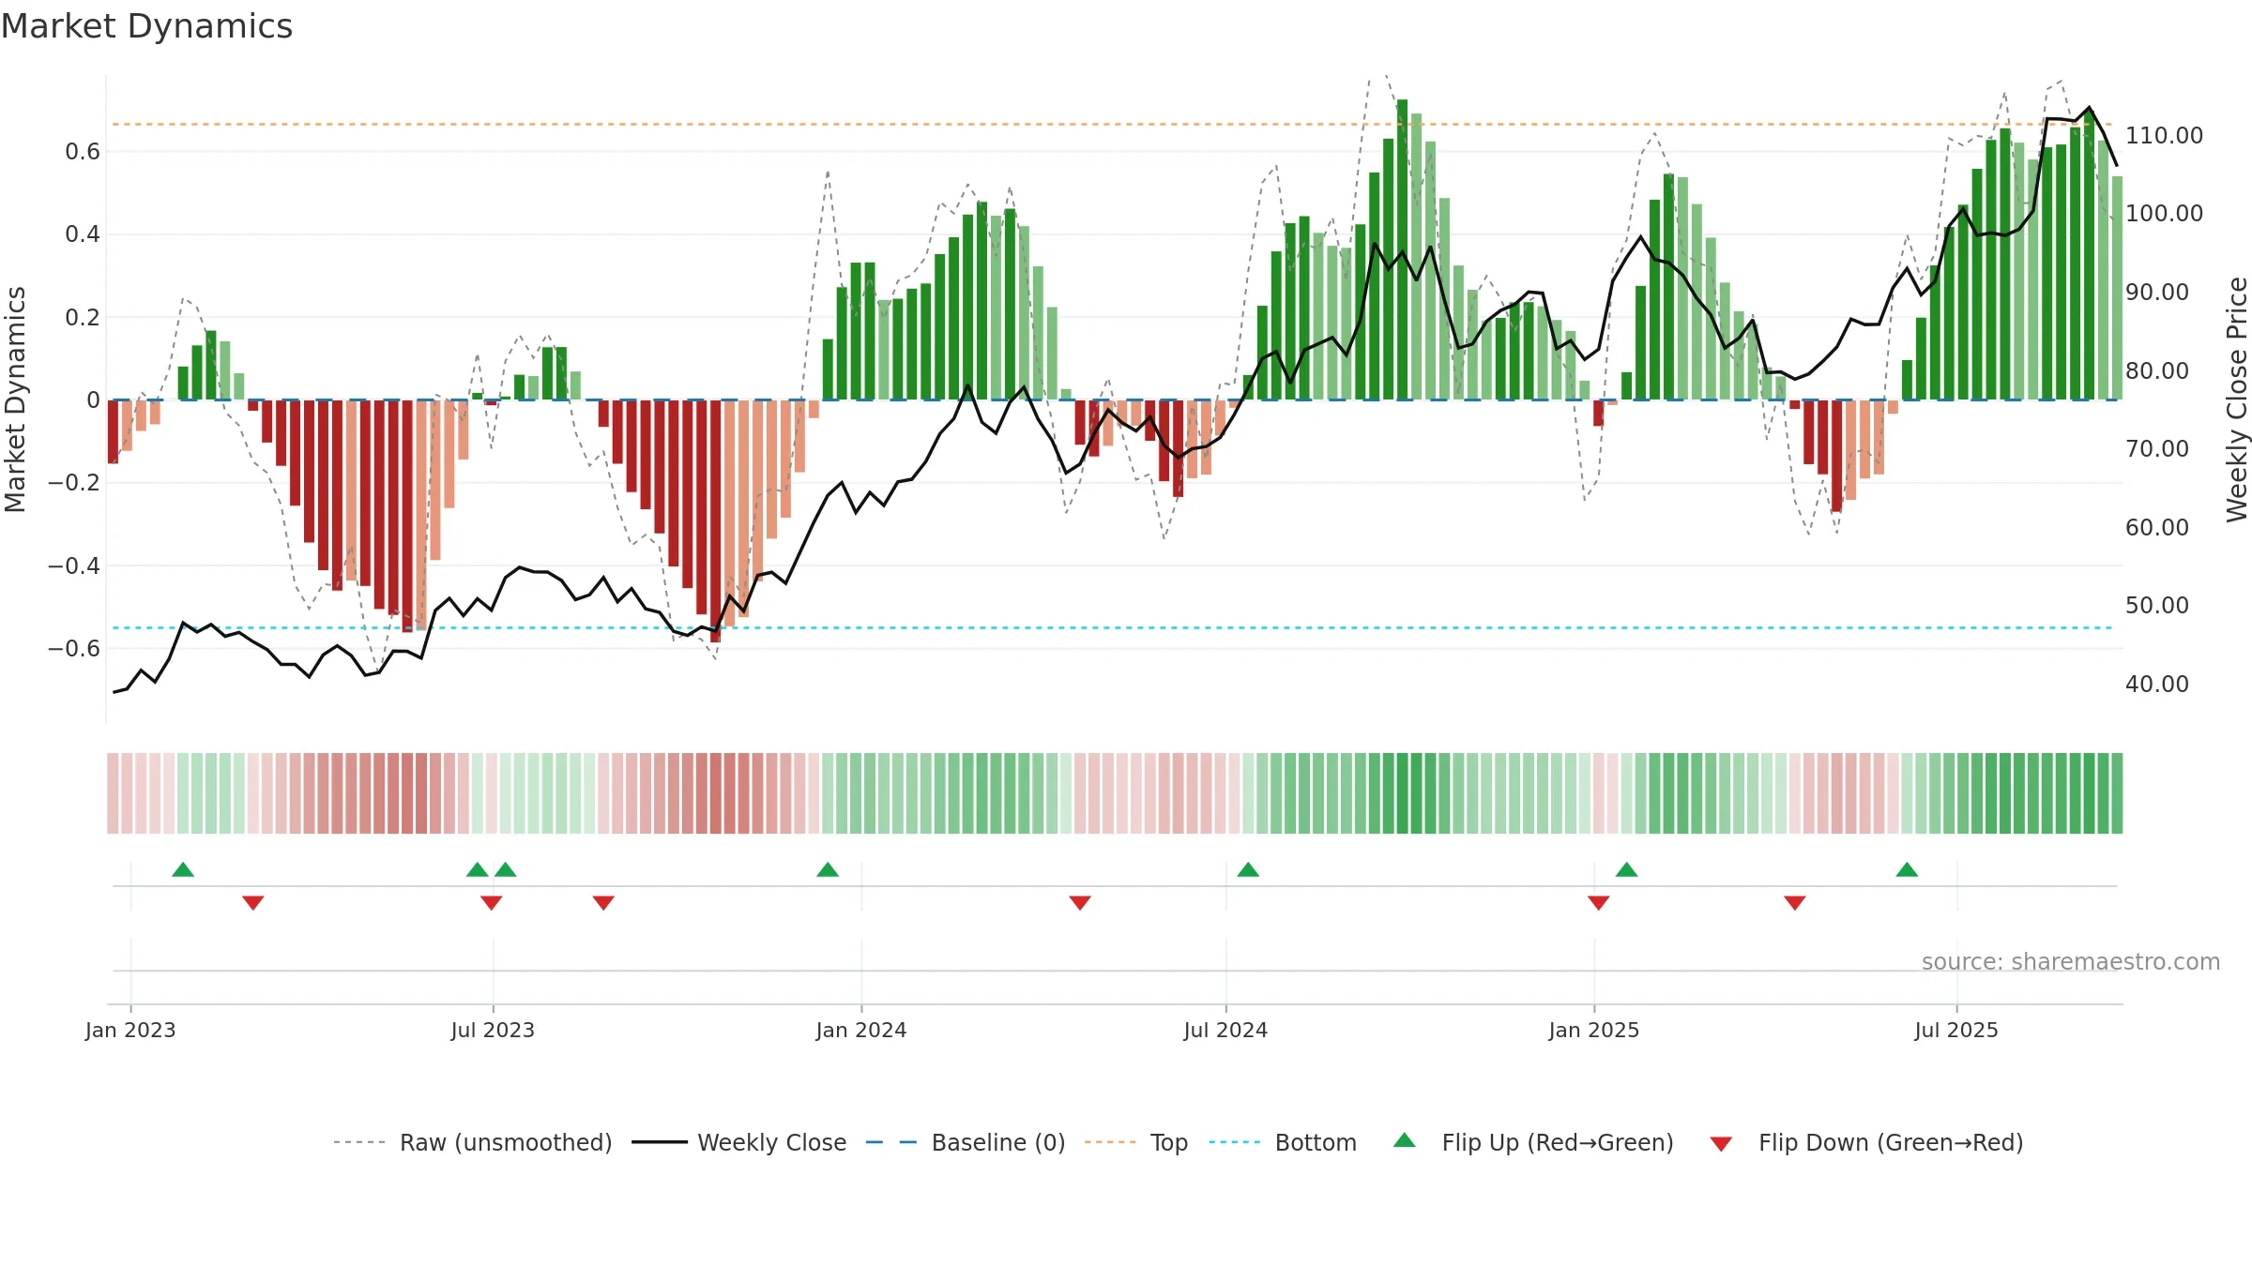2252x1266 pixels.
Task: Click the 60.00 price axis label
Action: (x=2157, y=527)
